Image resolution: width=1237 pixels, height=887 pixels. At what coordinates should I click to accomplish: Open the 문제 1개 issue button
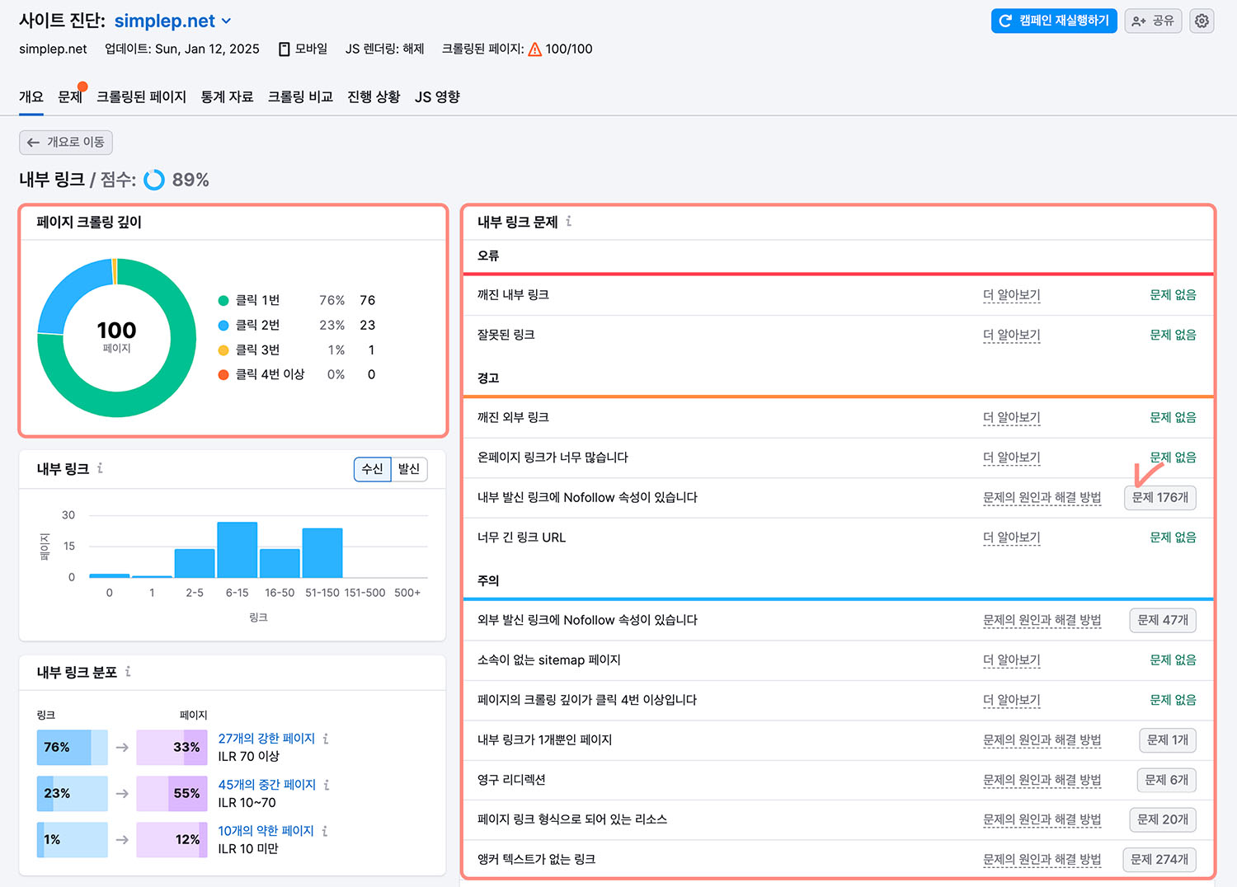pyautogui.click(x=1167, y=739)
